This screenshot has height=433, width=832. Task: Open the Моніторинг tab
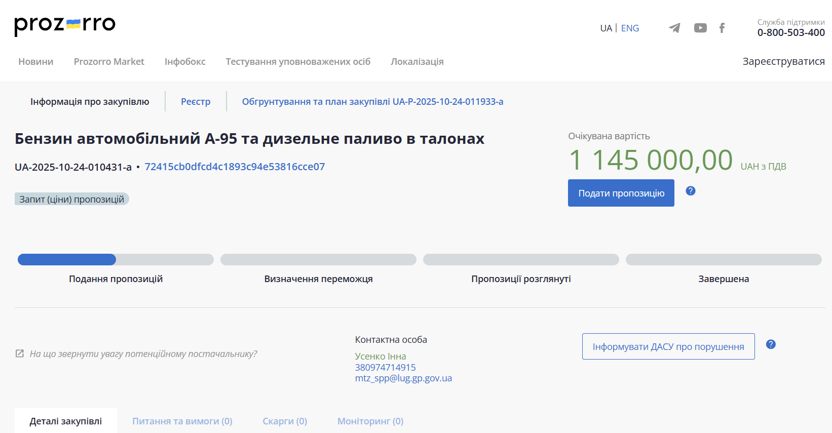[370, 421]
